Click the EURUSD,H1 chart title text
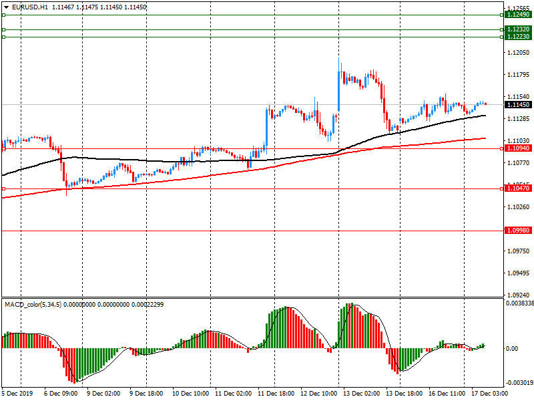Screen dimensions: 534x401 point(30,7)
